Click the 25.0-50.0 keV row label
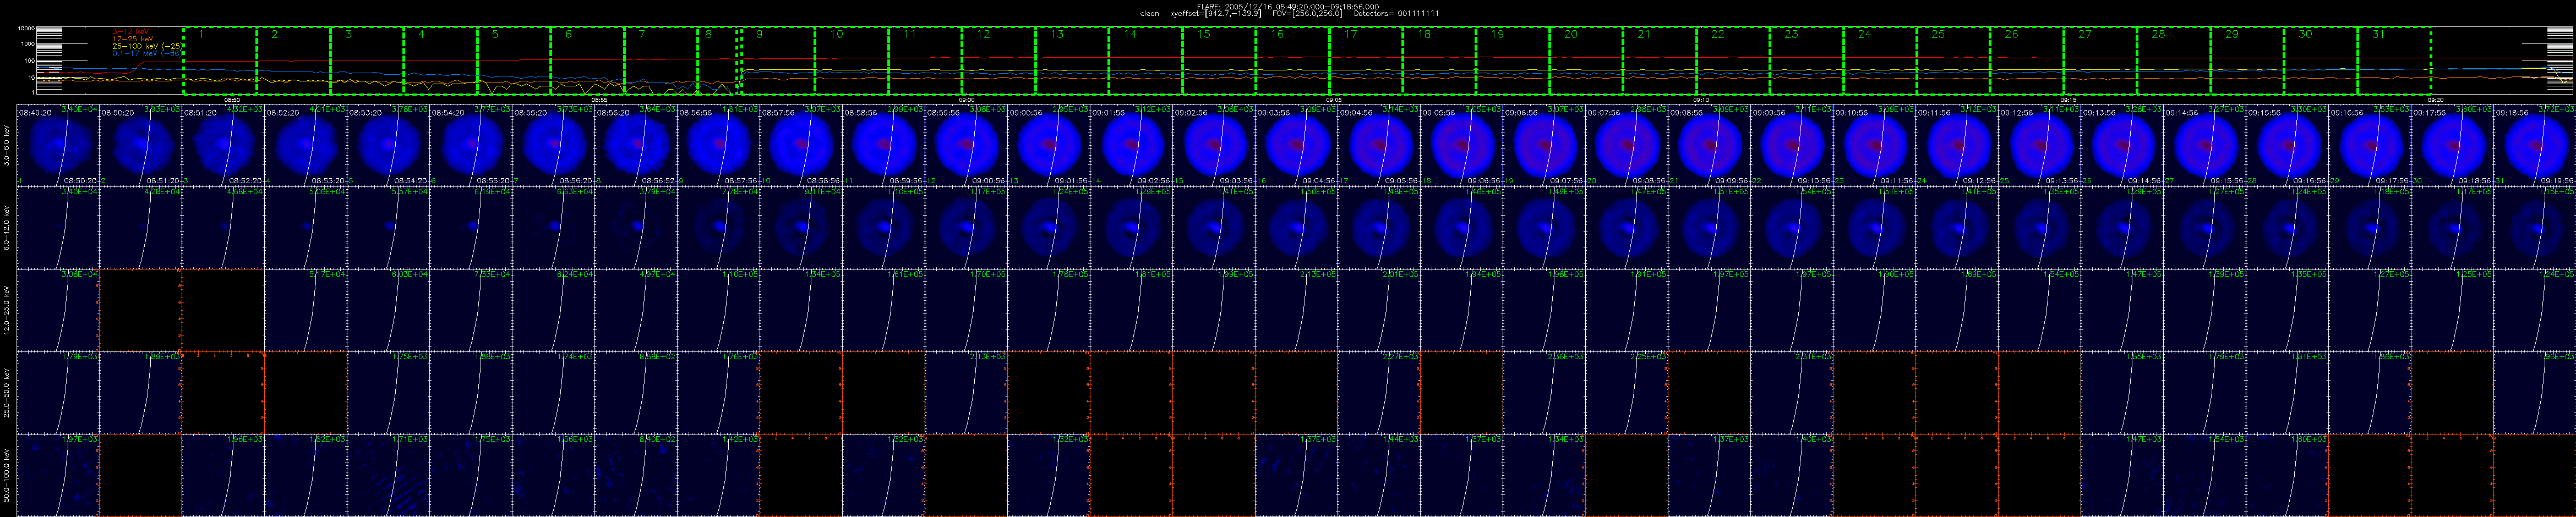Image resolution: width=2576 pixels, height=517 pixels. pos(7,392)
